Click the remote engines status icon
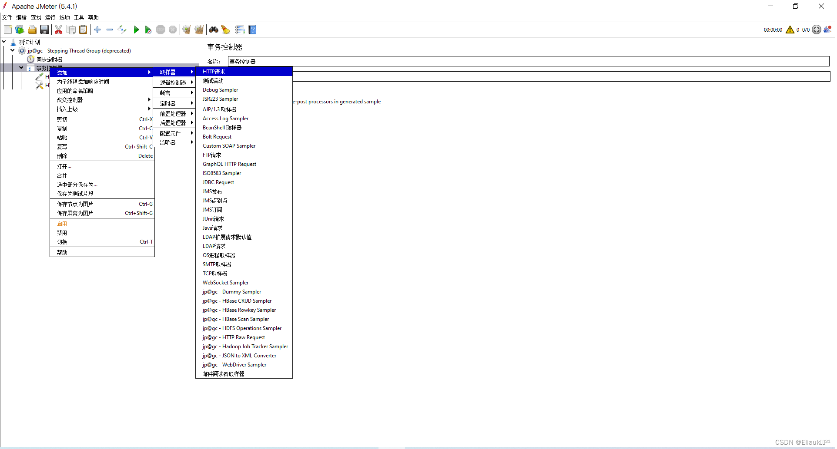 (x=817, y=30)
